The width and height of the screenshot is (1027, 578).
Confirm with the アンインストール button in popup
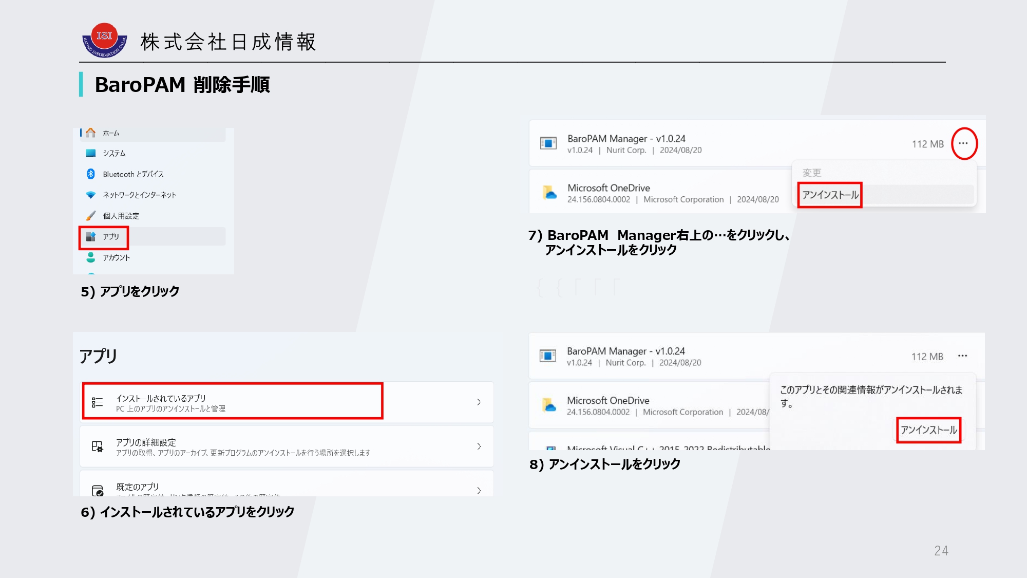point(928,430)
